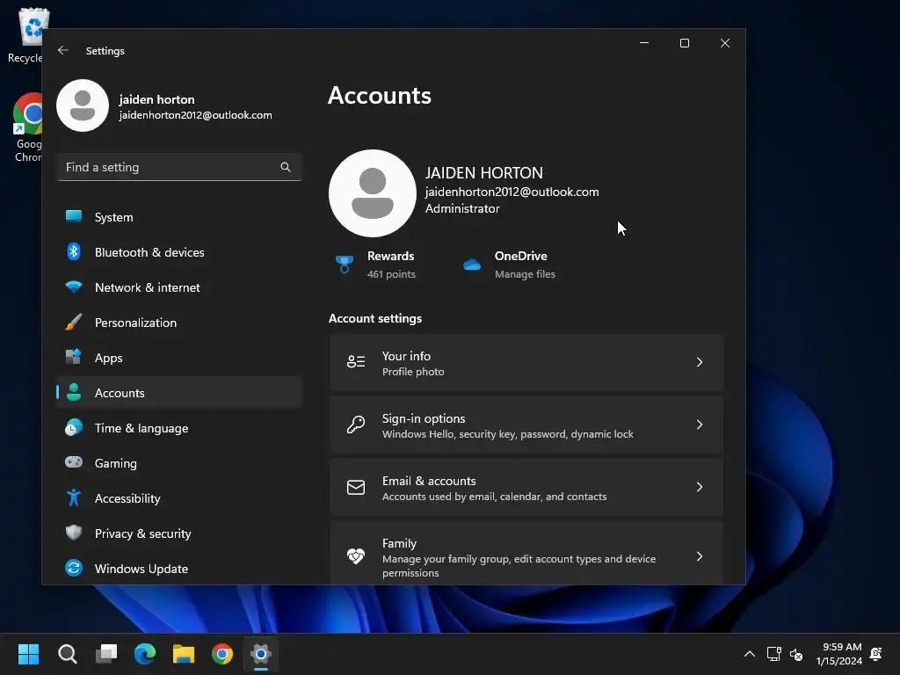This screenshot has height=675, width=900.
Task: Click the large Accounts profile picture
Action: 373,193
